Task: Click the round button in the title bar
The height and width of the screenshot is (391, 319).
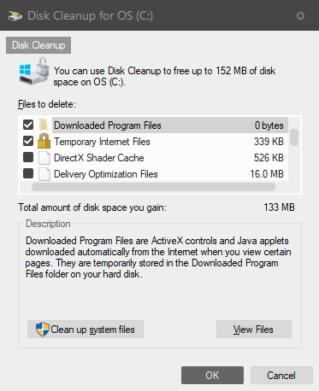Action: 300,15
